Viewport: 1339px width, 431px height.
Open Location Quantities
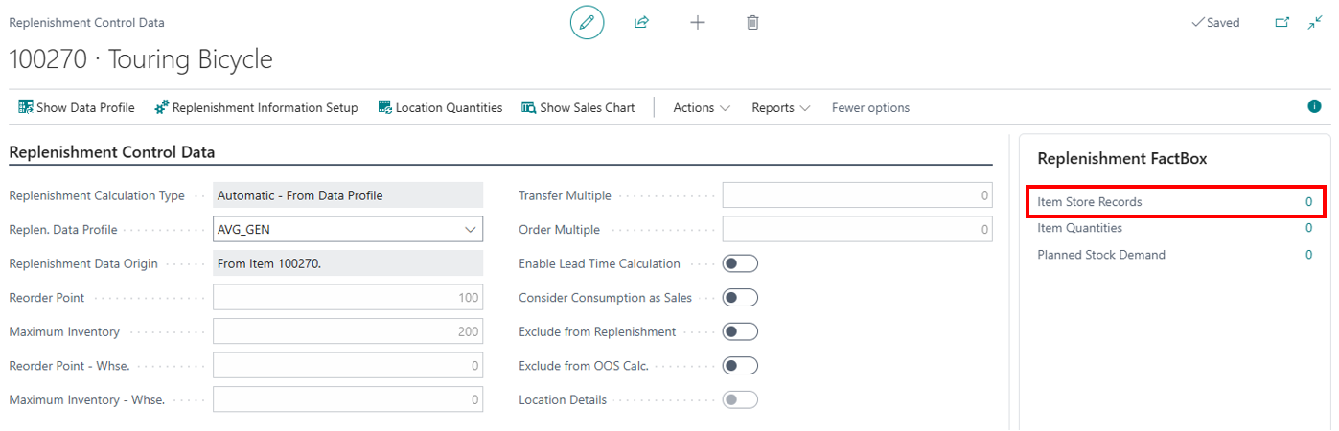(440, 108)
